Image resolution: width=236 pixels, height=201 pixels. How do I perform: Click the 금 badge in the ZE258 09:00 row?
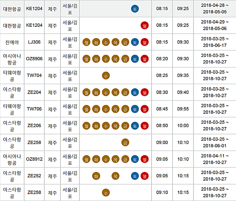[x=125, y=143]
